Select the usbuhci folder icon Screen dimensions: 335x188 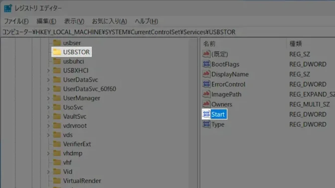pos(57,61)
